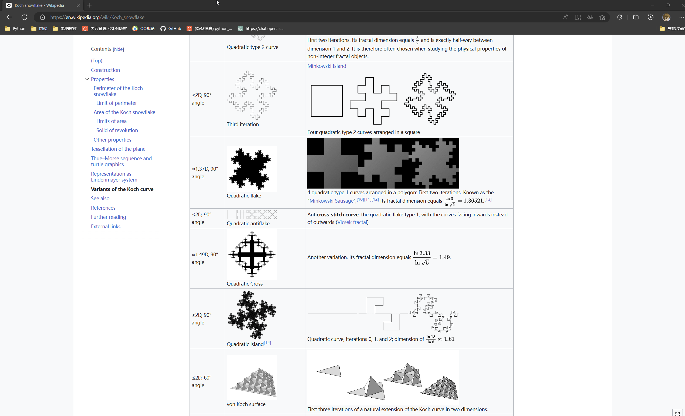The image size is (685, 416).
Task: Click the Wikipedia 'W' favicon icon
Action: tap(8, 5)
